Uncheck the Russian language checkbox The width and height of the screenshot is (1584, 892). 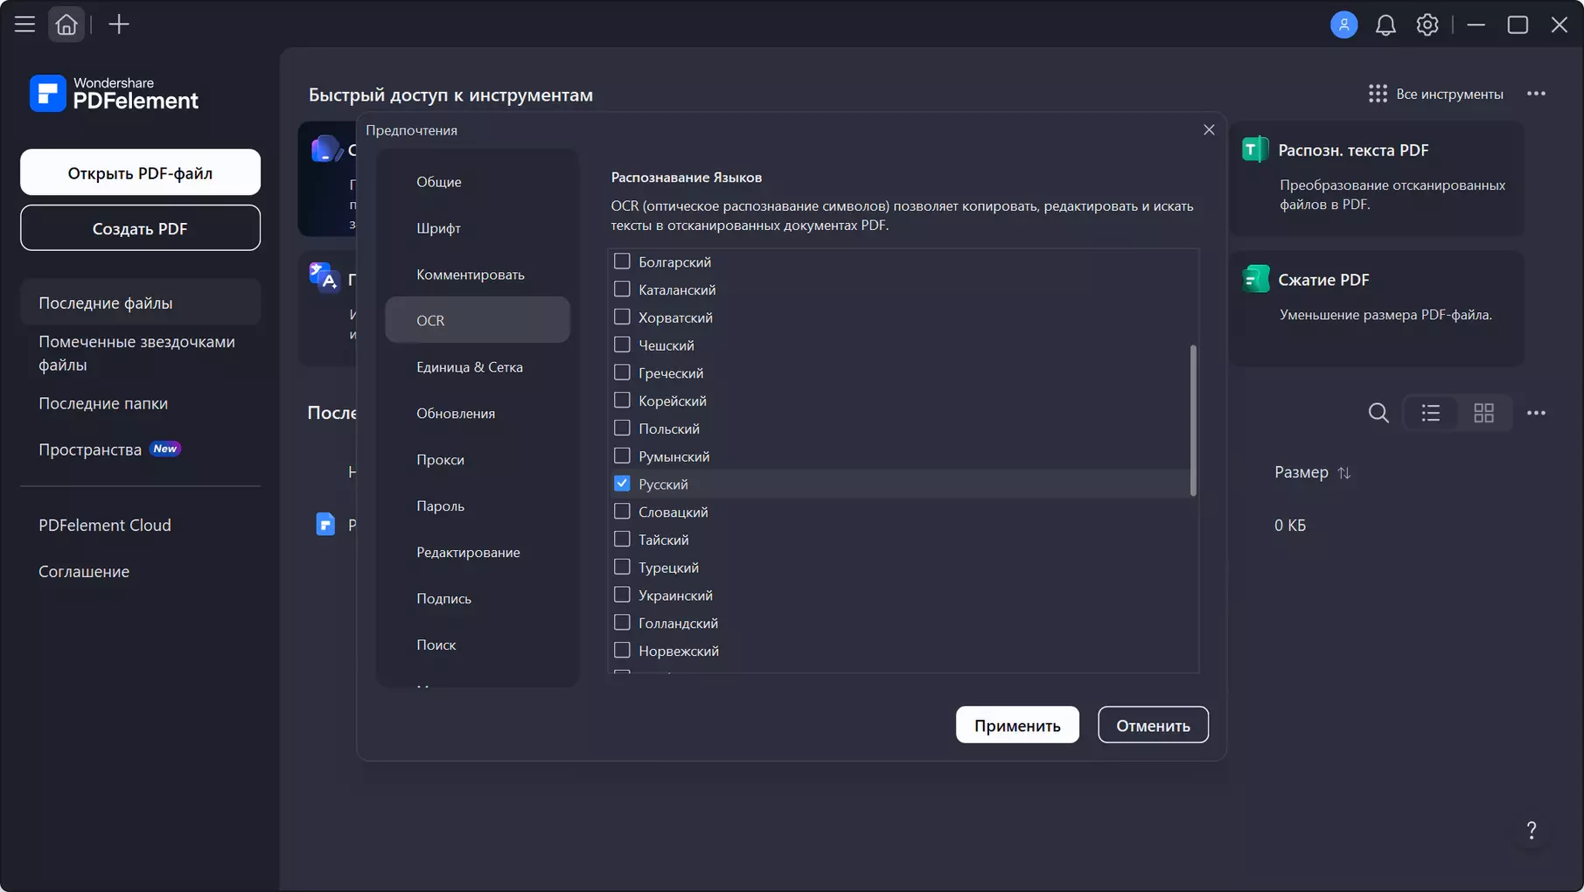[x=622, y=484]
